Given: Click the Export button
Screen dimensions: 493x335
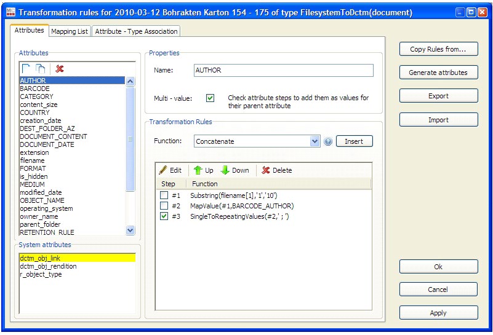Looking at the screenshot, I should [439, 96].
